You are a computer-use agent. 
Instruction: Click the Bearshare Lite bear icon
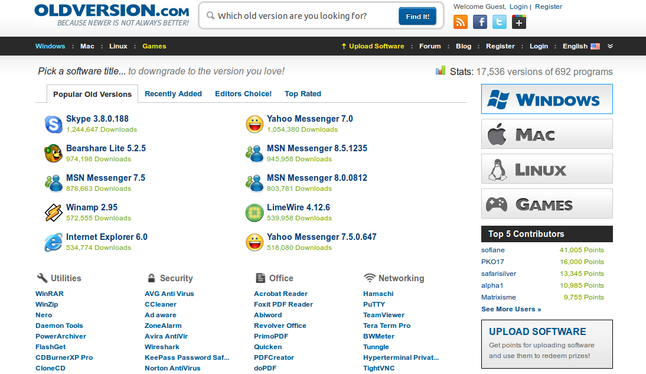click(54, 154)
